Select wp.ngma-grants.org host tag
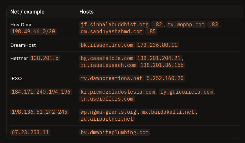245x143 pixels. [x=109, y=112]
